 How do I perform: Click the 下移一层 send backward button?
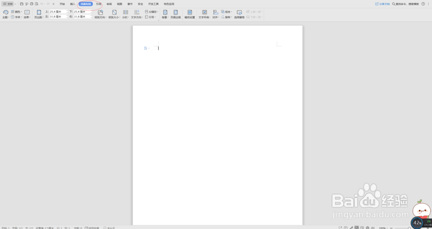click(254, 17)
